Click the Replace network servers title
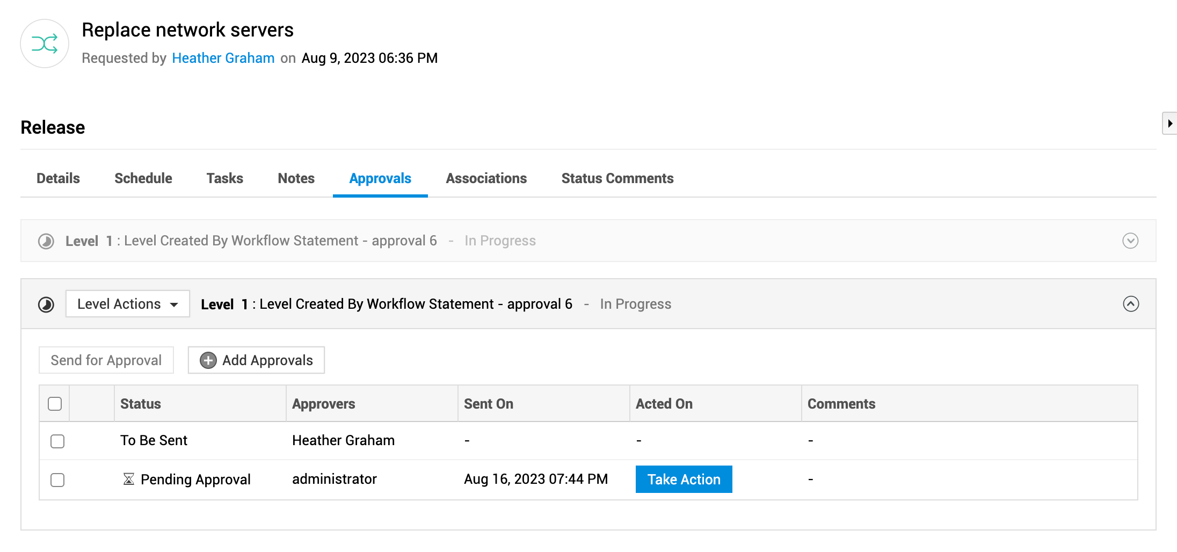 [x=187, y=30]
